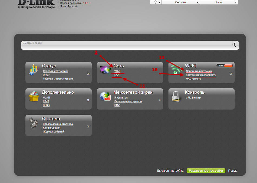Screen dimensions: 257x183
Task: Click the Дополнительно section heading
Action: (x=58, y=92)
